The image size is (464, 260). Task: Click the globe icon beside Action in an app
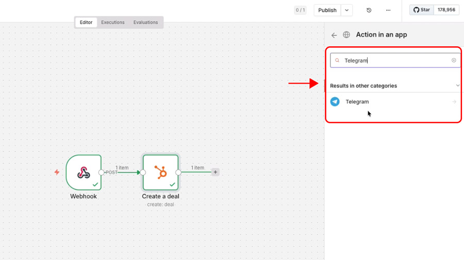346,35
